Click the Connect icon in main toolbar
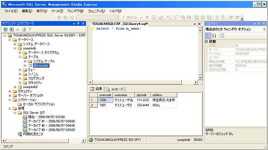The width and height of the screenshot is (268, 150). coord(59,17)
